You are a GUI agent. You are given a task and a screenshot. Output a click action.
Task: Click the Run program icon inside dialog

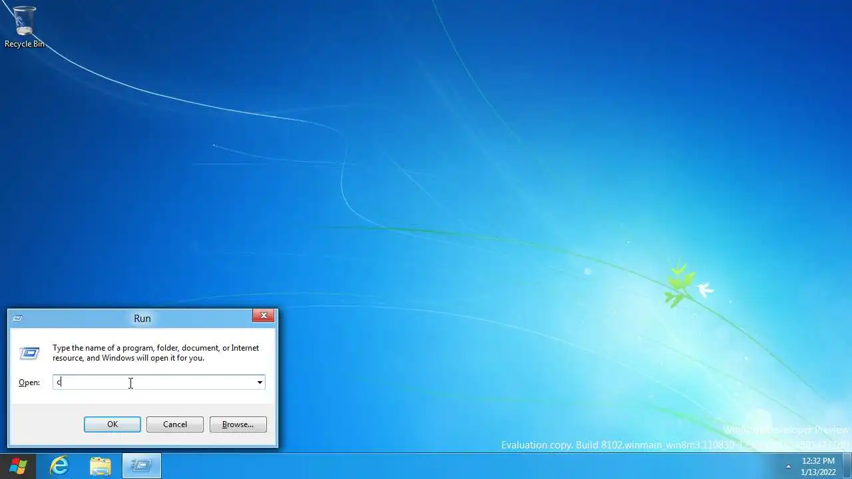(x=29, y=353)
